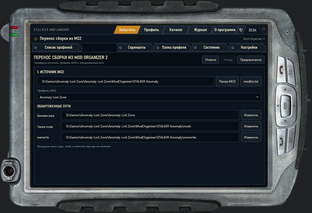
Task: Click Изменить for Базовая игра path
Action: (x=251, y=115)
